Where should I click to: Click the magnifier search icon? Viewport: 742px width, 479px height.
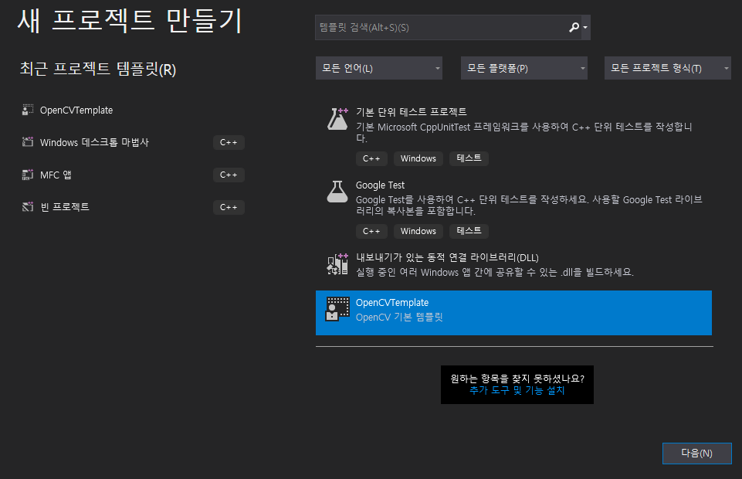(574, 28)
